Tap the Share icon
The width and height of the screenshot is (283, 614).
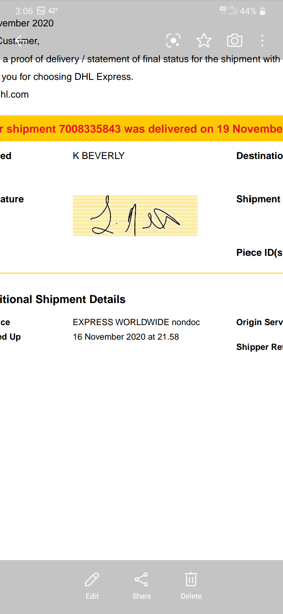tap(141, 579)
